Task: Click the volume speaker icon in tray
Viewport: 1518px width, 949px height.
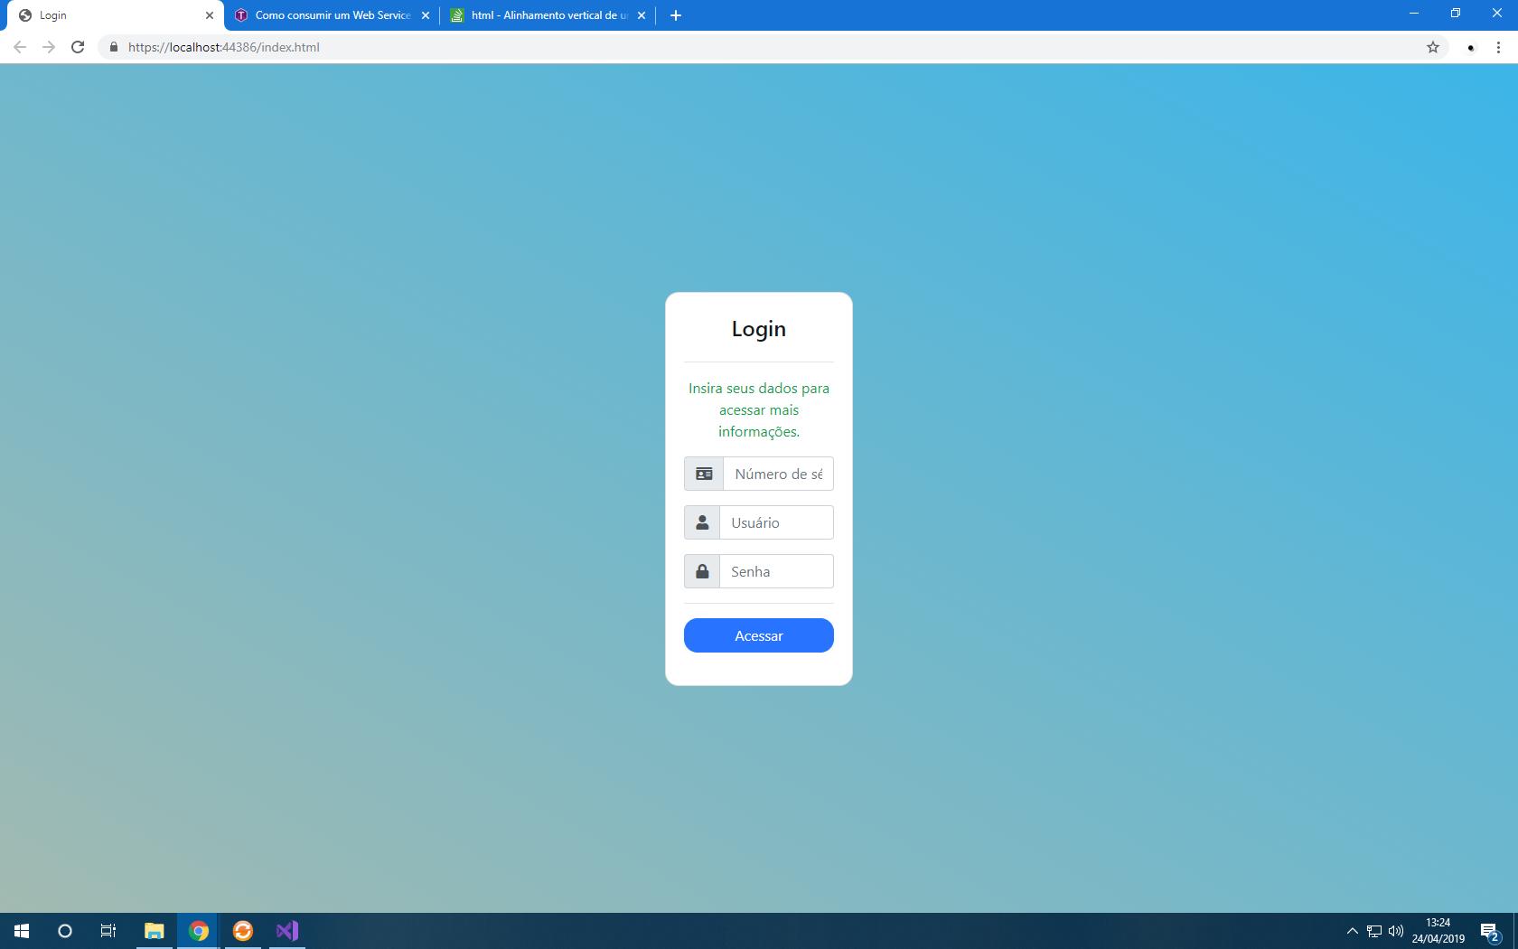Action: [1396, 931]
